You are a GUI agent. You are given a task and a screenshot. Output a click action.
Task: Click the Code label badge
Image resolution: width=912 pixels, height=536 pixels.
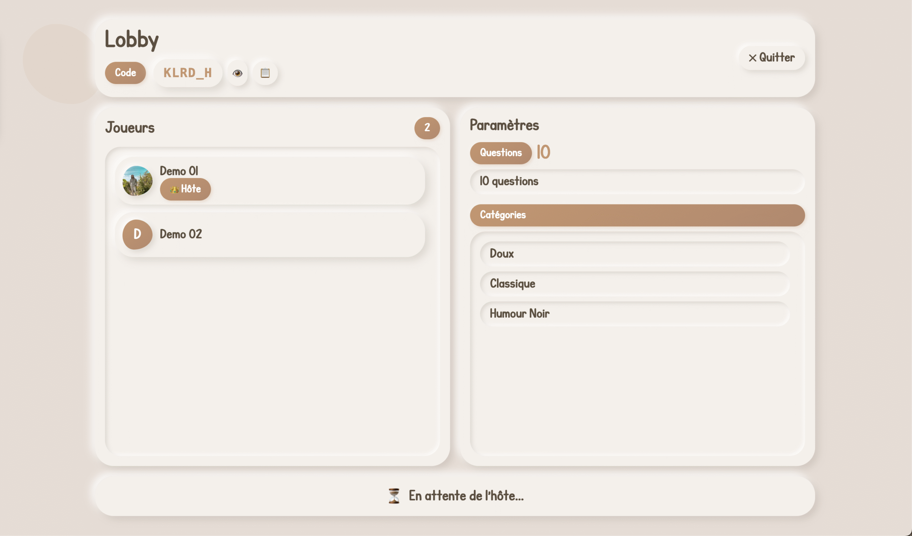click(x=125, y=73)
